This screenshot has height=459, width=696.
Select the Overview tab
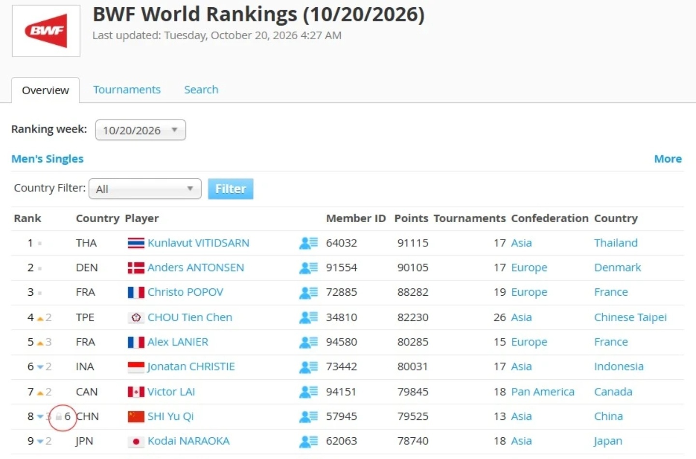pos(45,90)
